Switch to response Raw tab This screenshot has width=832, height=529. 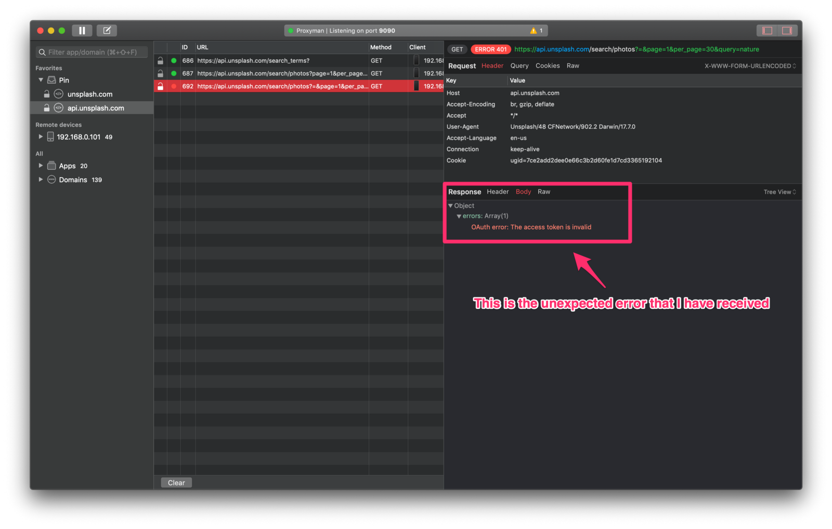click(x=544, y=192)
